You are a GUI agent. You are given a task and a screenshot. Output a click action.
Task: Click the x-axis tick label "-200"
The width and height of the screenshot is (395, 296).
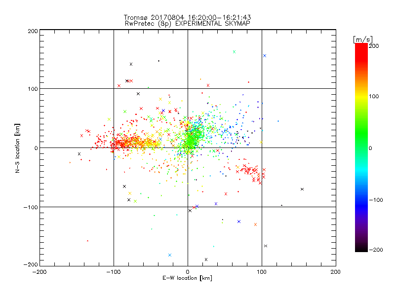(x=39, y=272)
